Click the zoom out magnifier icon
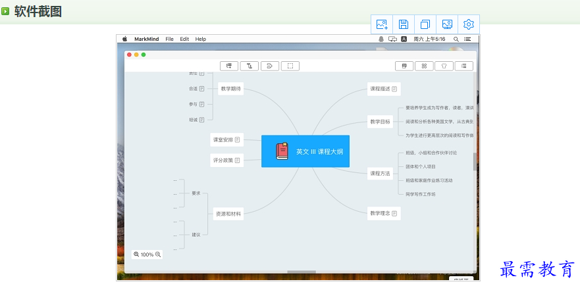 coord(158,254)
